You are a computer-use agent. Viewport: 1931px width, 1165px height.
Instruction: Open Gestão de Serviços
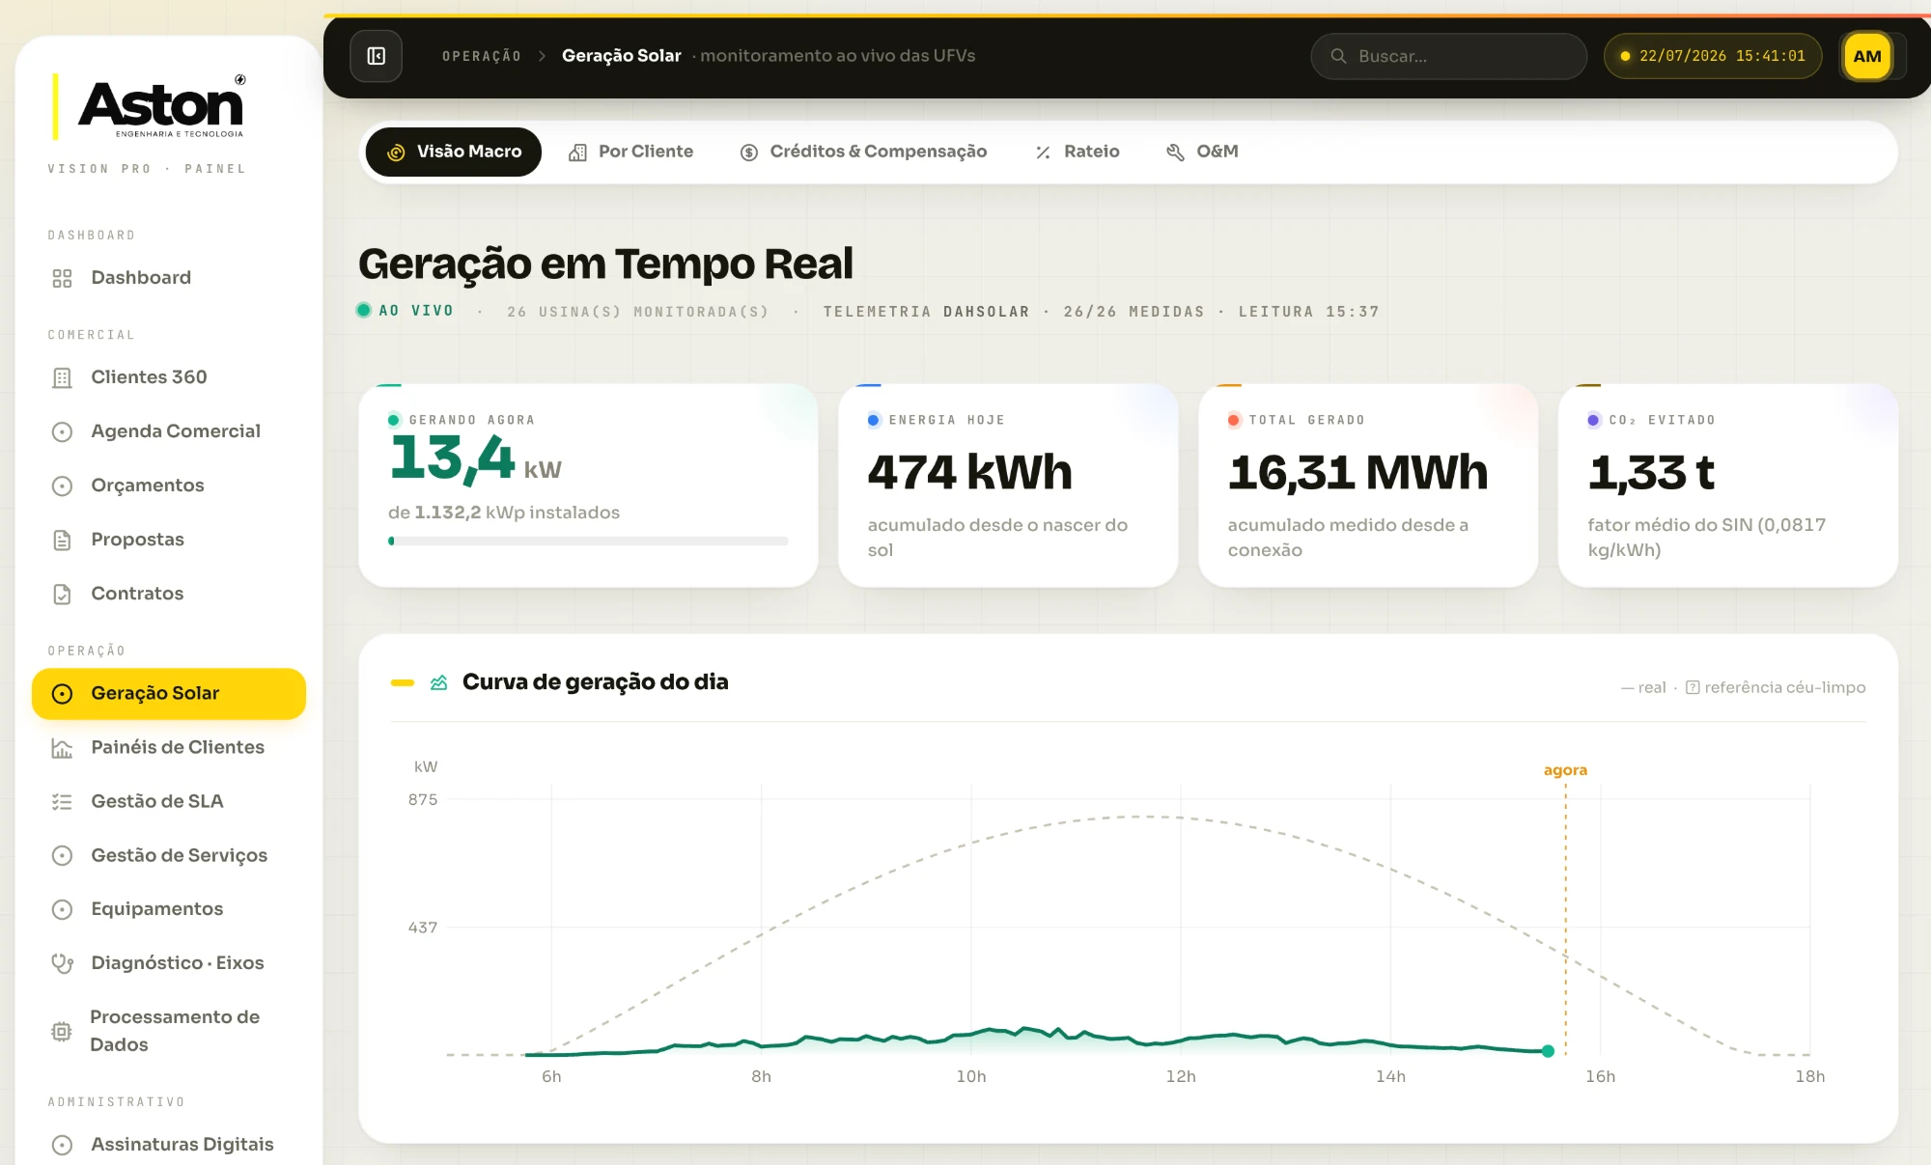click(x=169, y=855)
